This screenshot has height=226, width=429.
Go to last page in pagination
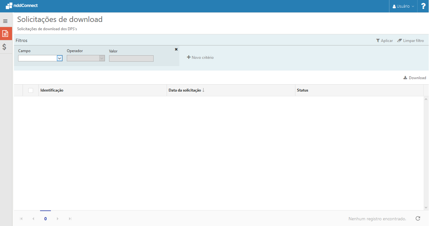tap(70, 219)
